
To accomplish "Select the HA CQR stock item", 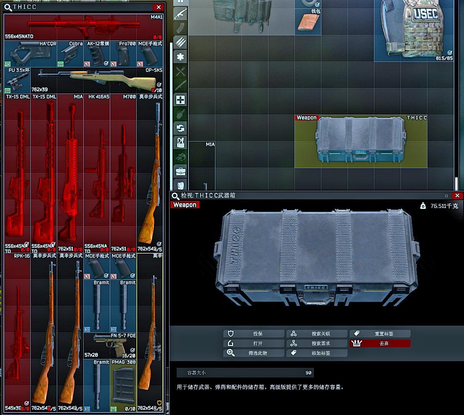I will [30, 54].
